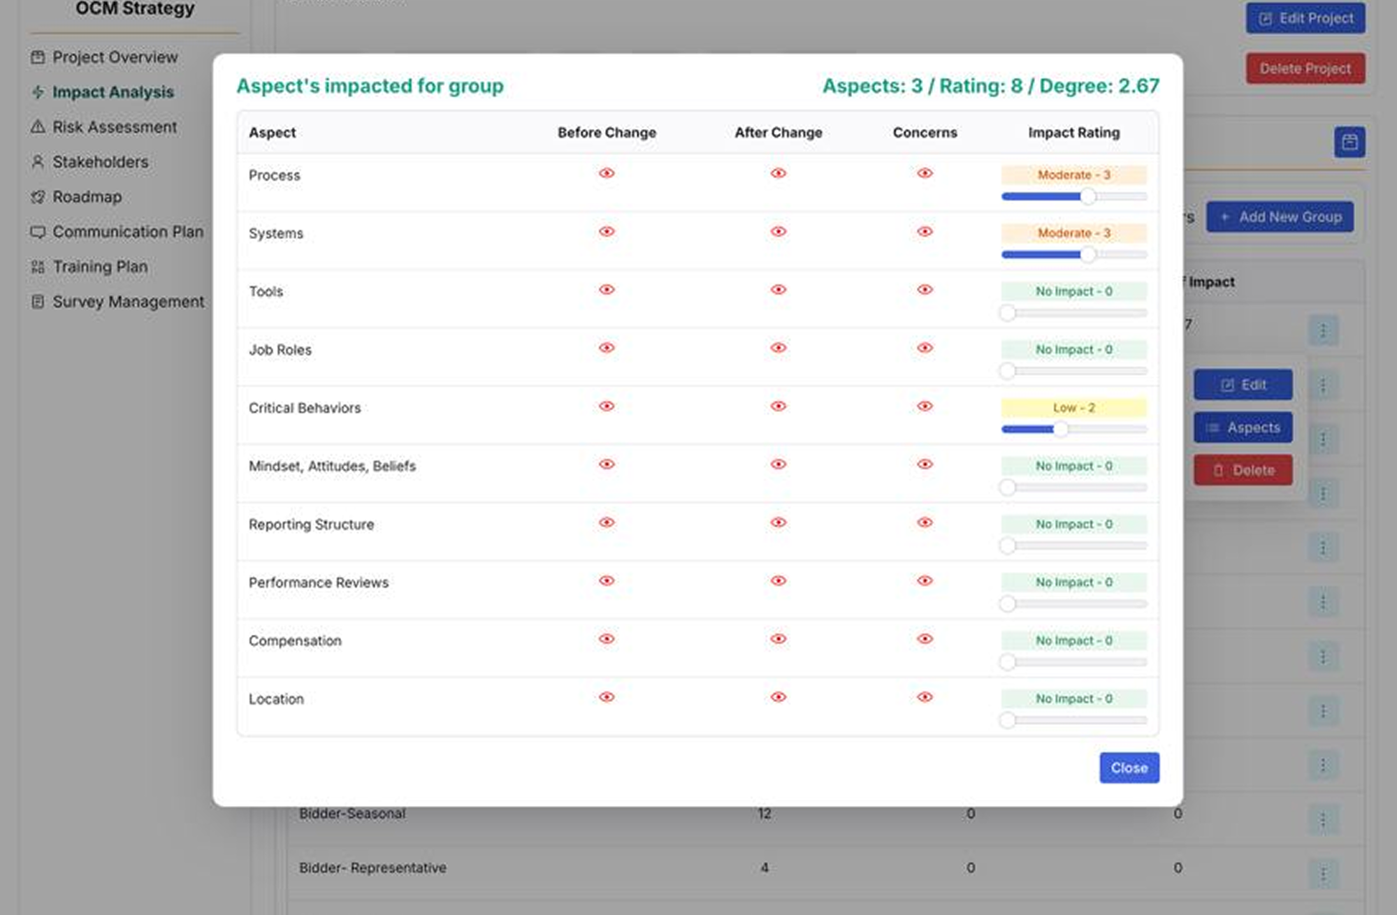The image size is (1397, 915).
Task: View Concerns for Tools aspect
Action: point(925,289)
